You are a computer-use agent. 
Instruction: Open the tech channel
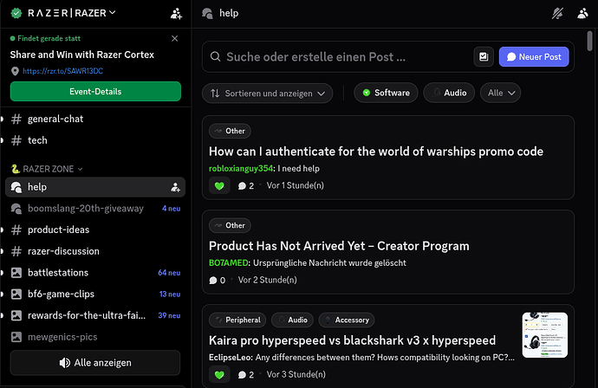[95, 140]
